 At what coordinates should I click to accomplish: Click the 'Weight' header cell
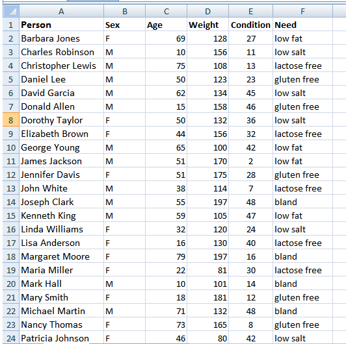[208, 25]
